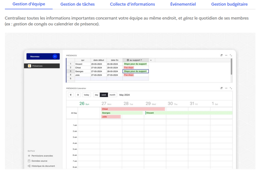Select the Présences page in sidebar
Viewport: 263px width, 170px height.
pyautogui.click(x=43, y=66)
